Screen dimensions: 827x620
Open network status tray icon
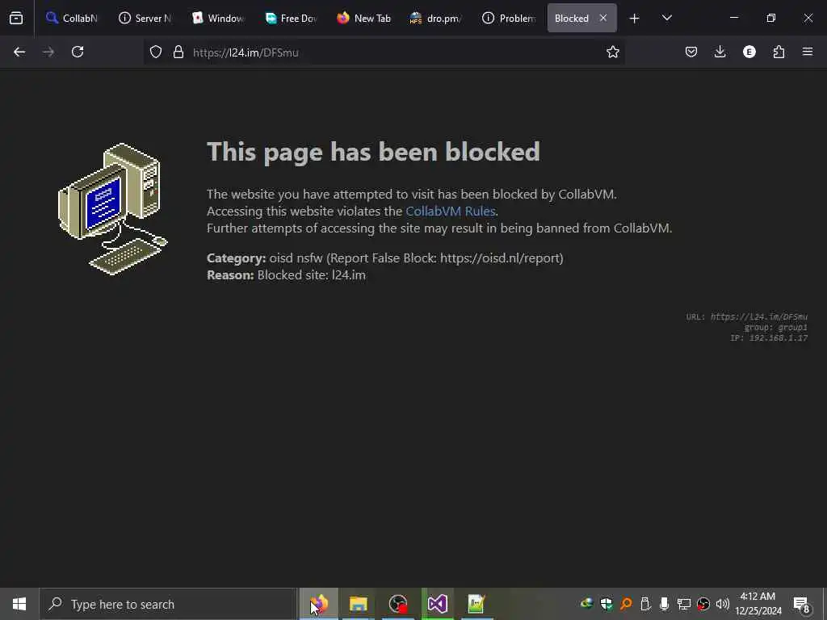click(x=683, y=604)
